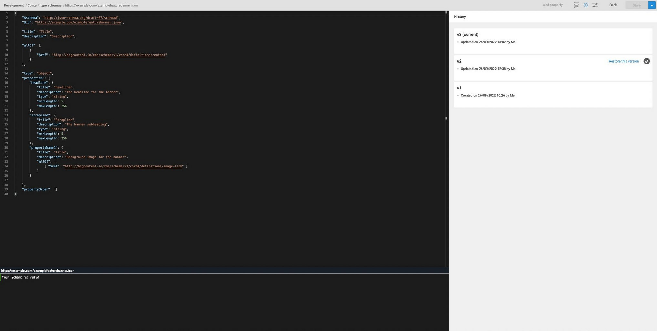Click "Updated on 26/09/2022 13:02 by Me"
This screenshot has width=657, height=331.
[488, 42]
